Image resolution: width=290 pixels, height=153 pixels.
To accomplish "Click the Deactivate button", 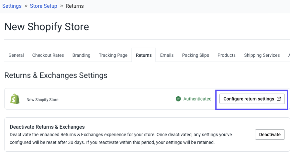I will 270,135.
